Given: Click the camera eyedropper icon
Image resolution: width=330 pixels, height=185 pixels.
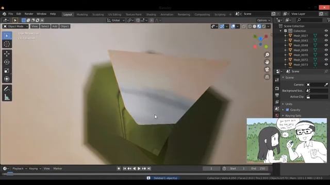Looking at the screenshot, I should click(326, 85).
